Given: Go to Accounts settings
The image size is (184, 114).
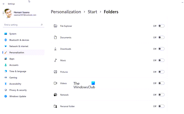Looking at the screenshot, I should point(14,65).
